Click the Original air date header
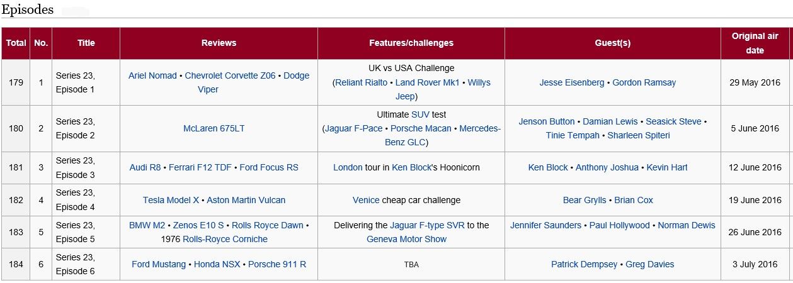This screenshot has height=283, width=793. coord(755,43)
